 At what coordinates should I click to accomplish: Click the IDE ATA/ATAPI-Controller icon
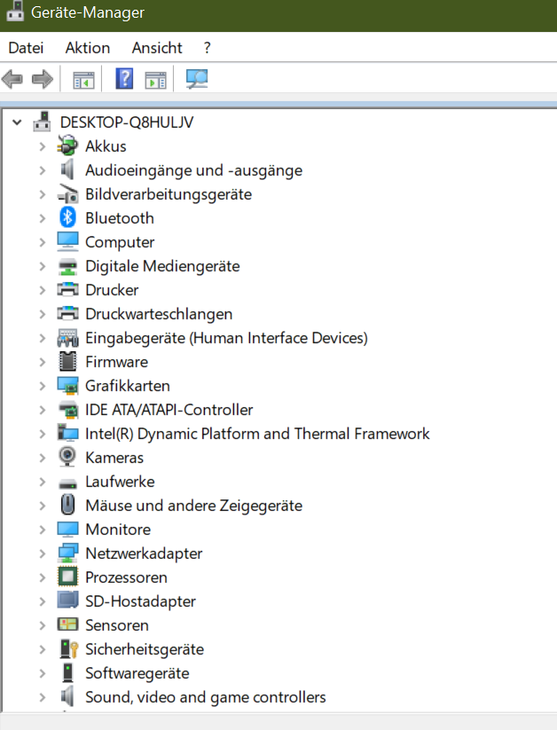tap(67, 409)
